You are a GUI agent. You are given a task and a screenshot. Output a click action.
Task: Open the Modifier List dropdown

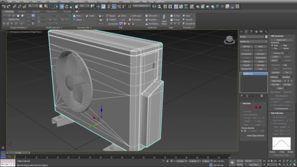tap(253, 41)
